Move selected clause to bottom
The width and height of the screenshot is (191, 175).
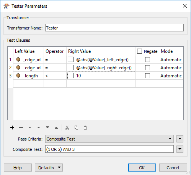pos(56,128)
